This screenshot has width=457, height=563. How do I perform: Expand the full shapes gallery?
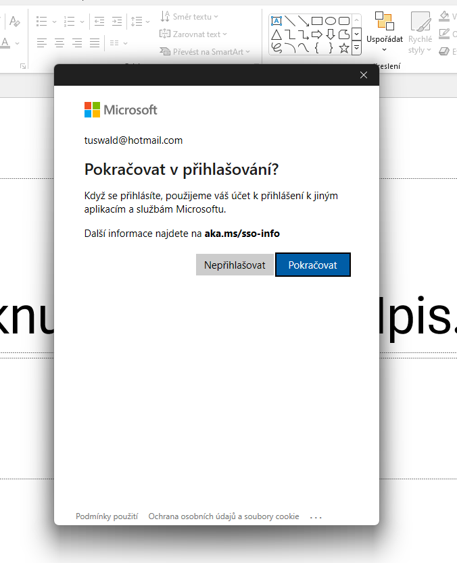coord(356,47)
